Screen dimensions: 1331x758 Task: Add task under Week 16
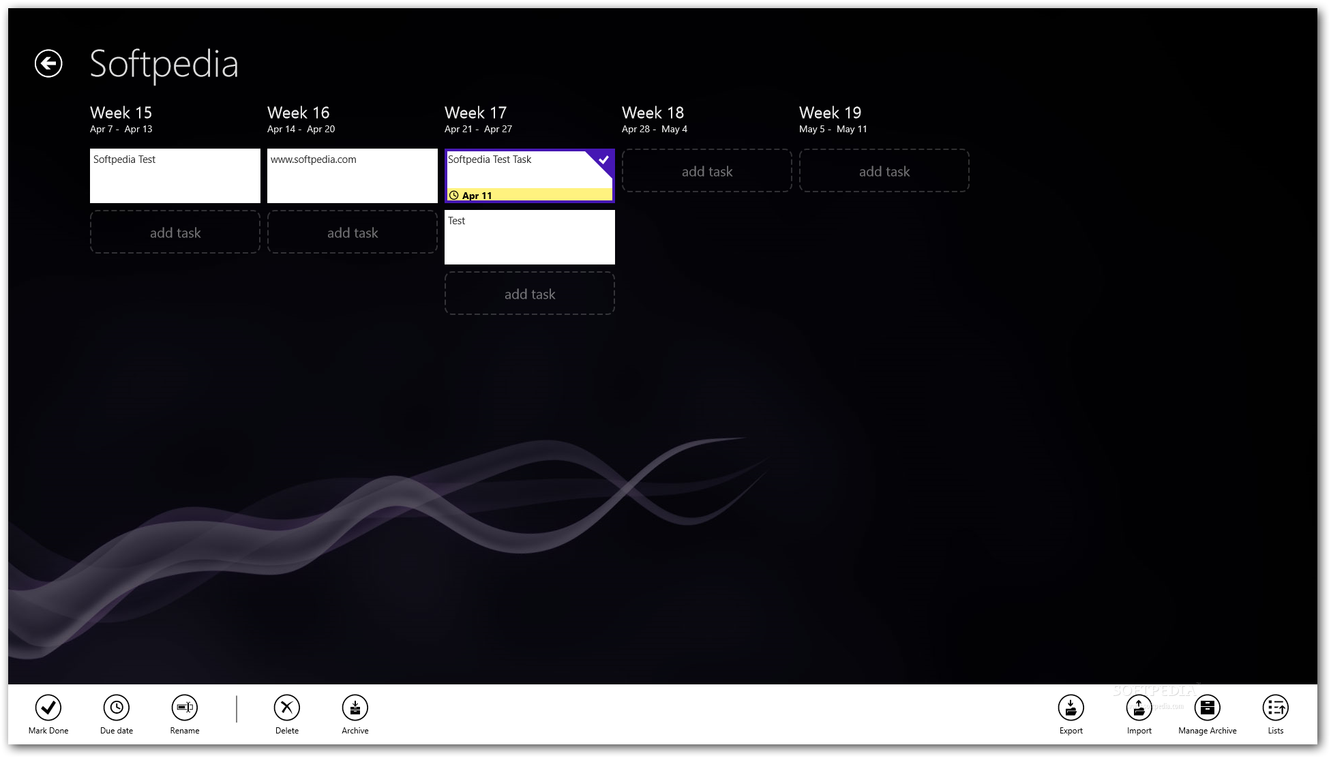coord(353,232)
